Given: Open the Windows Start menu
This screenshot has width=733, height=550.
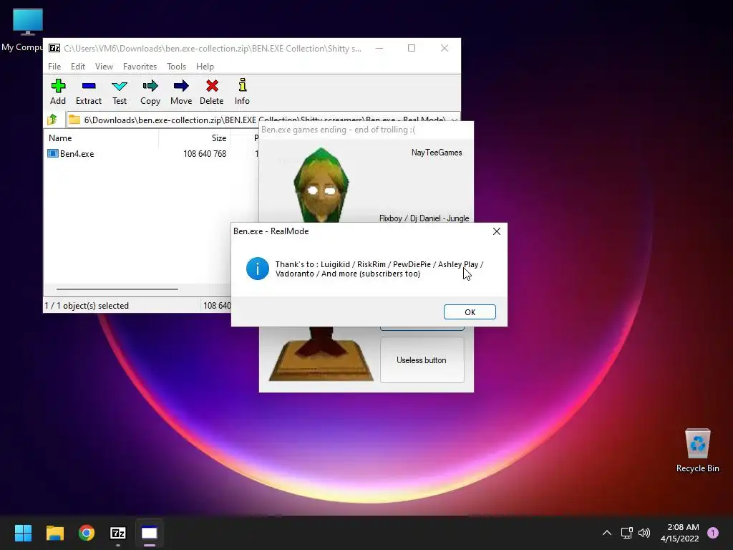Looking at the screenshot, I should pos(23,533).
